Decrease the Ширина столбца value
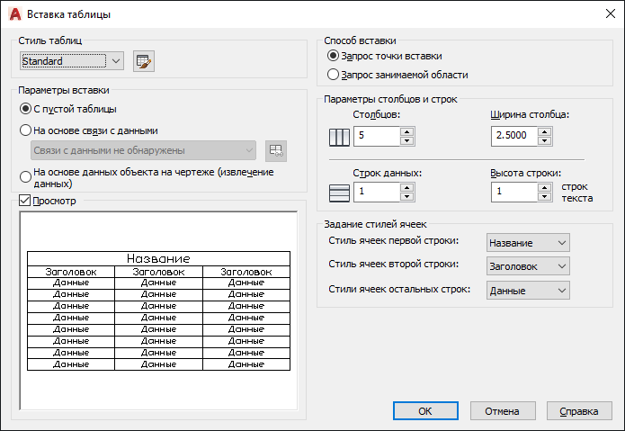The height and width of the screenshot is (431, 625). (x=544, y=140)
